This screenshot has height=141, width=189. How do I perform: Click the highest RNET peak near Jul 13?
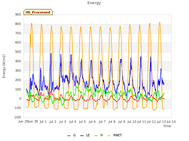pos(159,22)
